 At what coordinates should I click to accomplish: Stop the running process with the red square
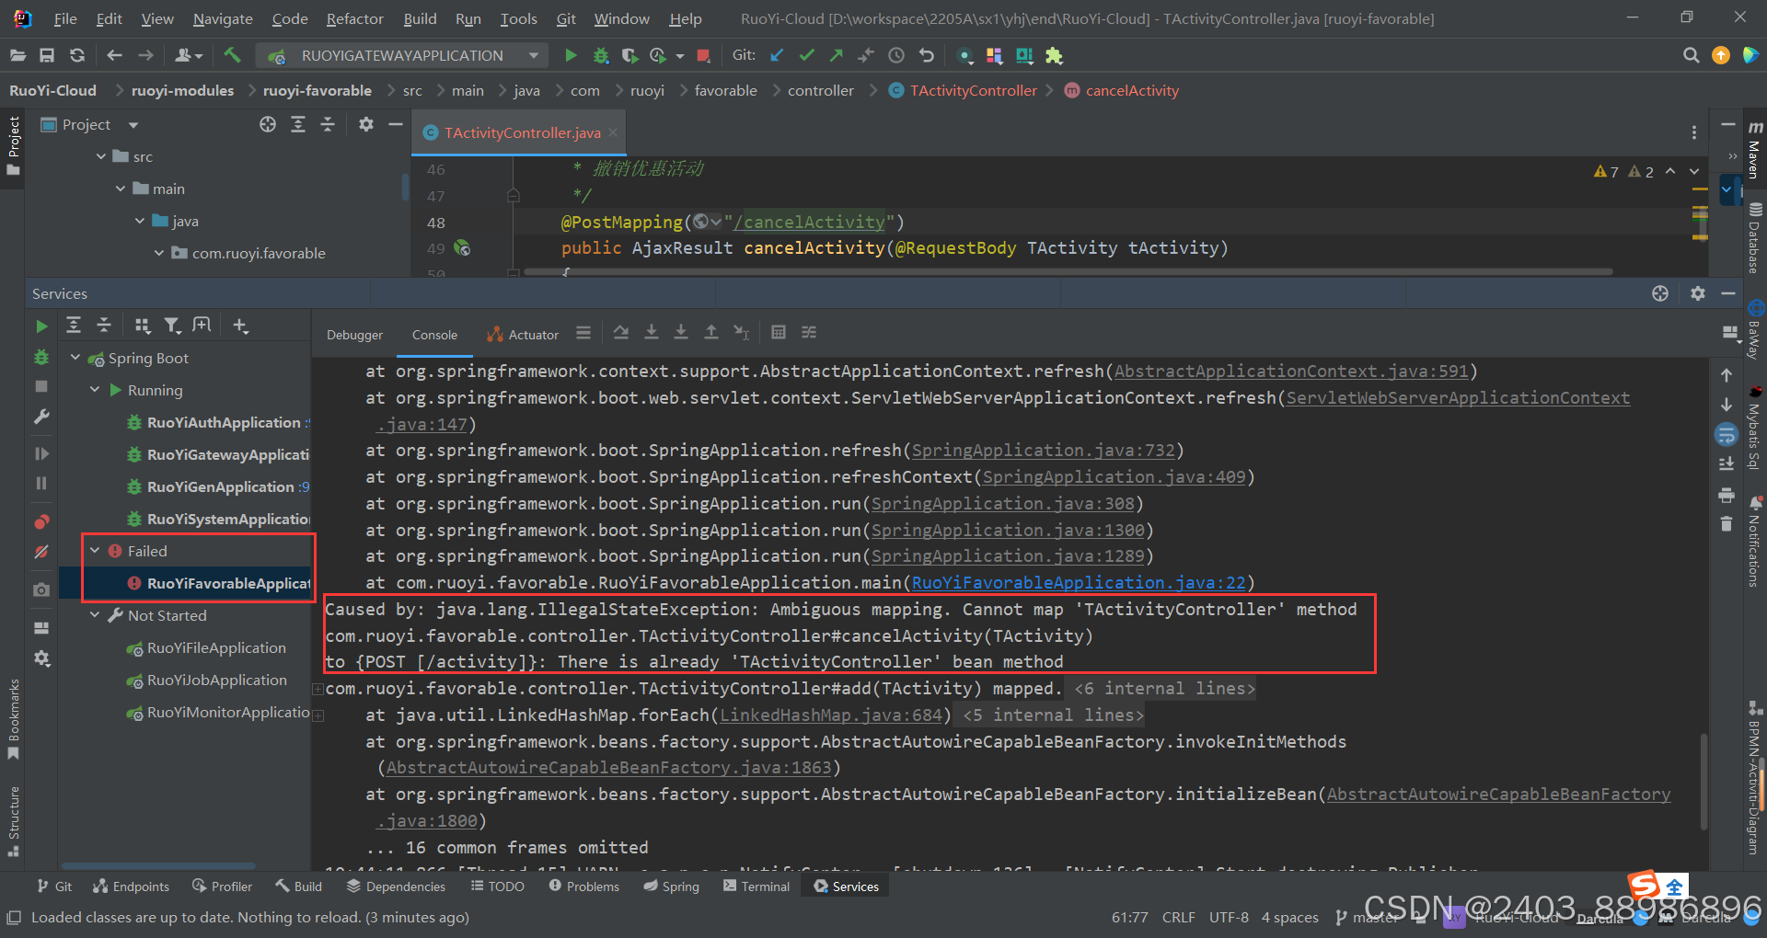tap(704, 55)
